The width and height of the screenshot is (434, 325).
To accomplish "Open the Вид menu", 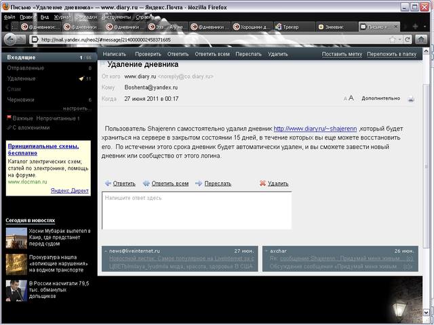I will [45, 17].
